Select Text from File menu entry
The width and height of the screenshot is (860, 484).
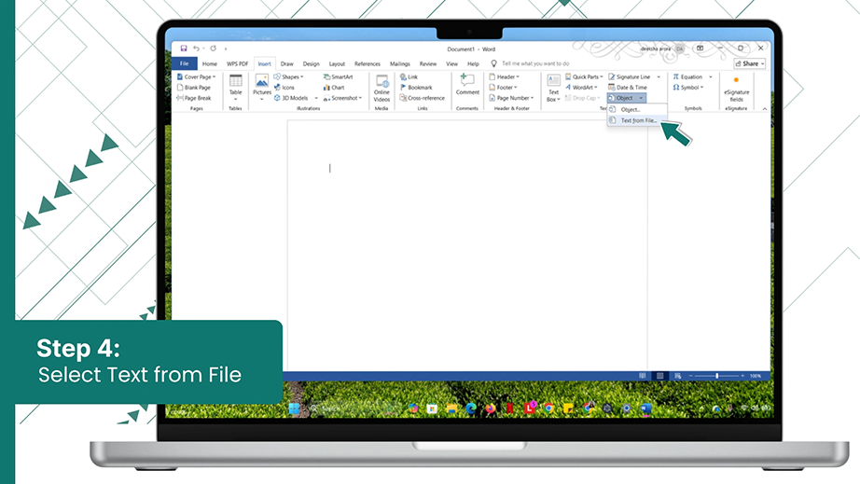click(x=637, y=120)
